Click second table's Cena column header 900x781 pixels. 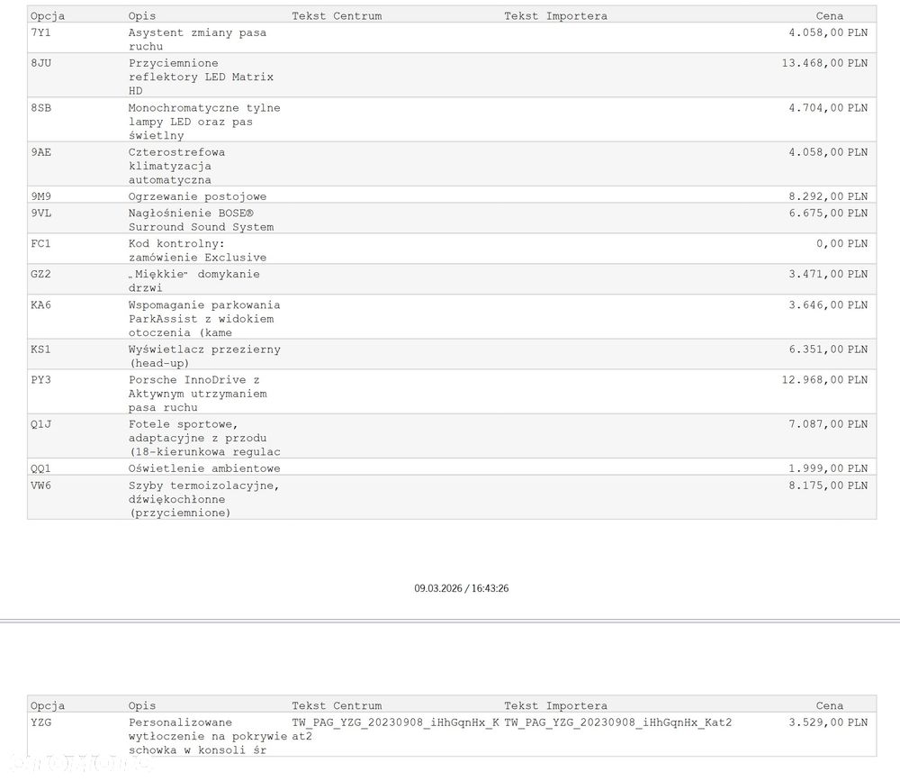pos(830,705)
